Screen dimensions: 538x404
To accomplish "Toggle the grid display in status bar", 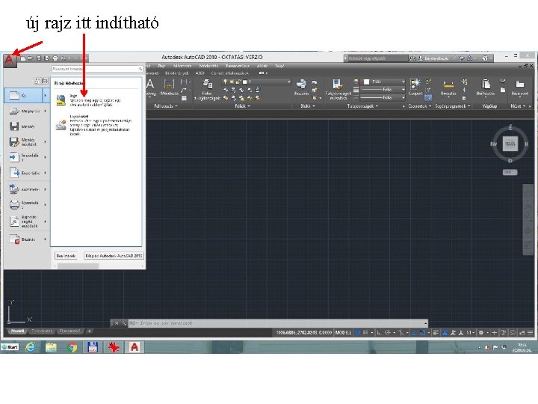I will tap(357, 332).
